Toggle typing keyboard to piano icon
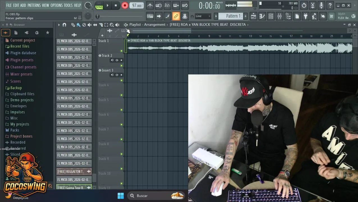 pyautogui.click(x=150, y=16)
